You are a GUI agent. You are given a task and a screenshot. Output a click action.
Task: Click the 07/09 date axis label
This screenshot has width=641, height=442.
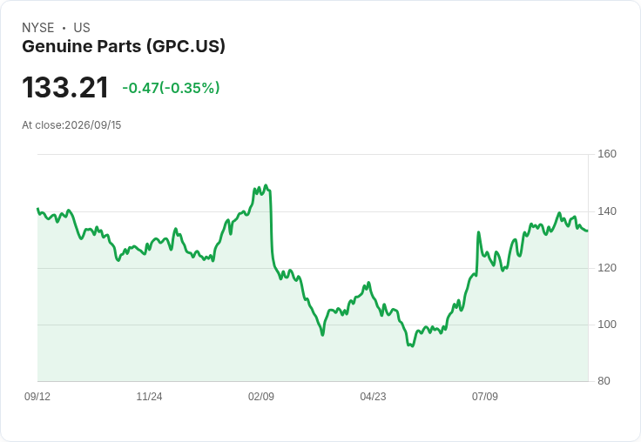485,396
